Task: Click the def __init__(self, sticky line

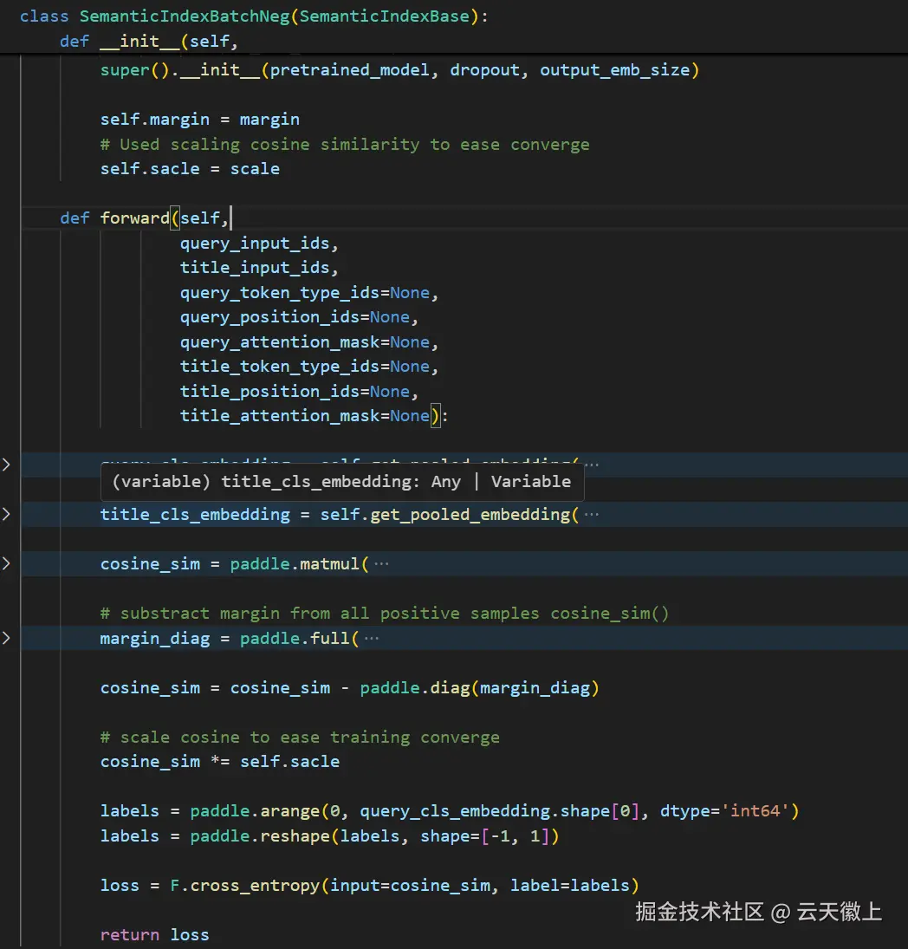Action: tap(149, 41)
